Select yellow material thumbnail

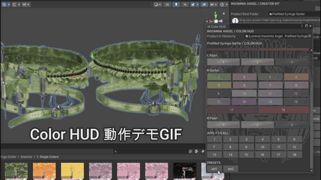pyautogui.click(x=72, y=171)
